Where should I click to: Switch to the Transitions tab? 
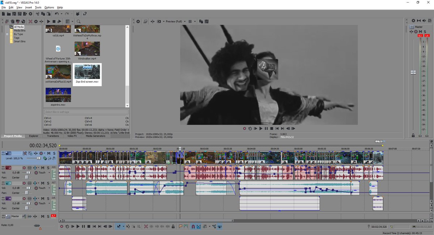pyautogui.click(x=53, y=136)
